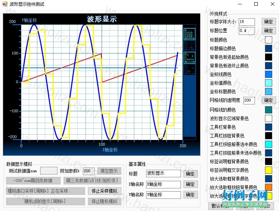This screenshot has width=279, height=211.
Task: Click the 清空显示 button
Action: 109,171
